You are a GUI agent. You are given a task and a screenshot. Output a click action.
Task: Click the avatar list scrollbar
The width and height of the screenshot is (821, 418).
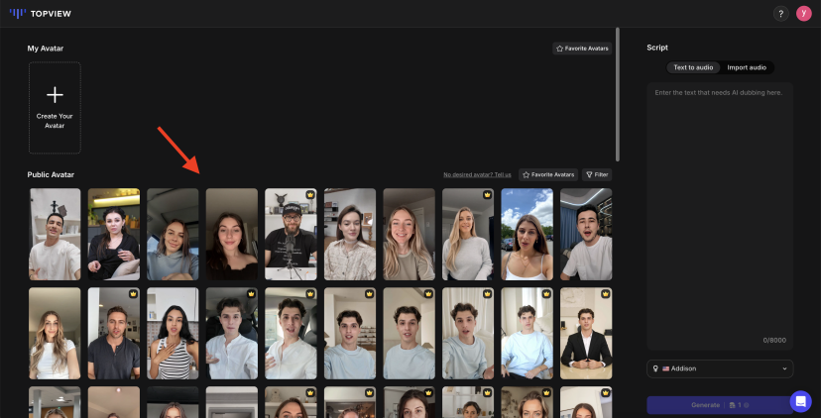(618, 94)
